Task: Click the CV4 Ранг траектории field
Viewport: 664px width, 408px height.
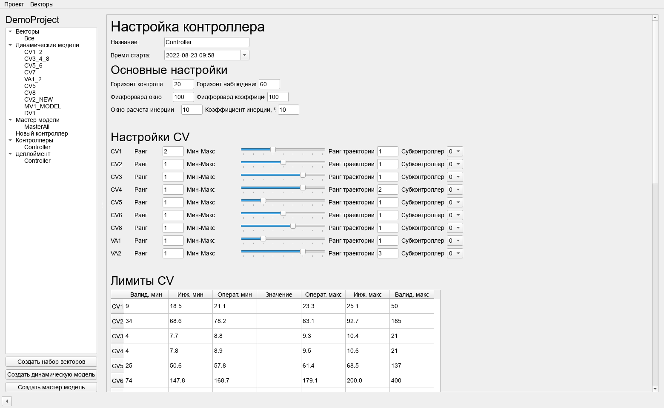Action: pos(388,190)
